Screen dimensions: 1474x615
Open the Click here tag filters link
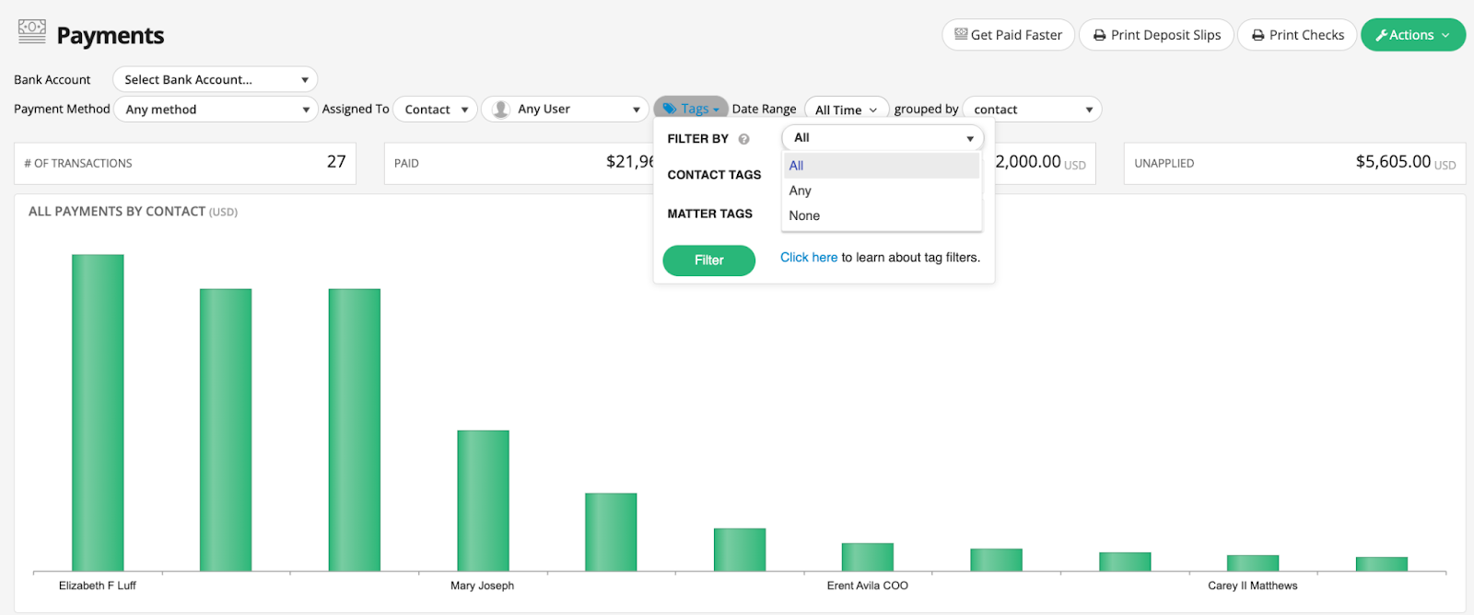coord(809,258)
